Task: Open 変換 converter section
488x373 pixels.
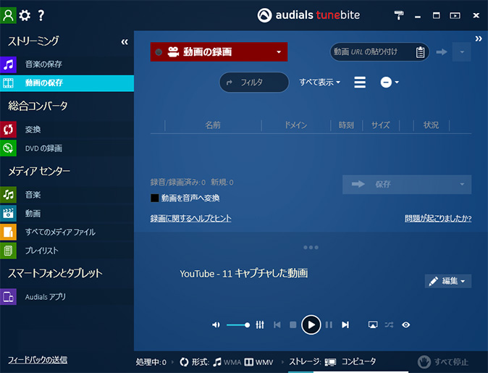Action: click(67, 130)
